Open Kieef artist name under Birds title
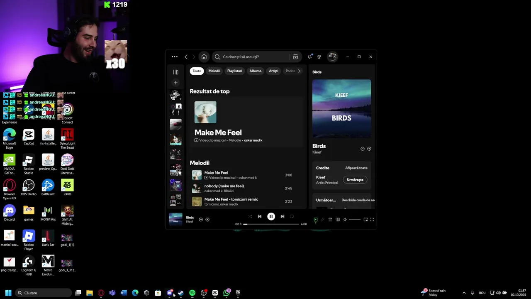Screen dimensions: 531x299 click(317, 152)
